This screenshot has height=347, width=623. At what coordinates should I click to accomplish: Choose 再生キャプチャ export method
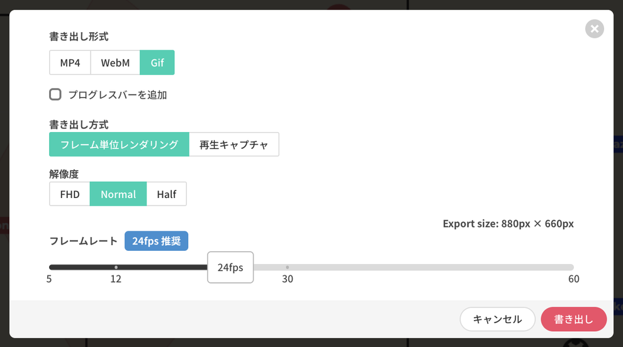234,145
